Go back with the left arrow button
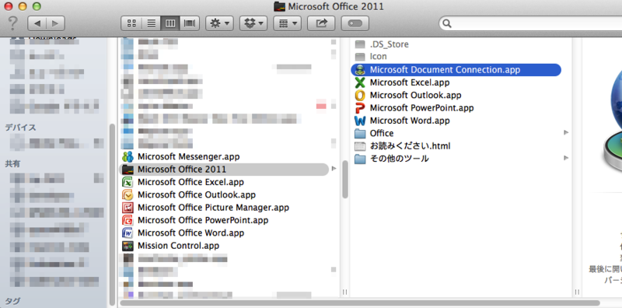 click(x=37, y=23)
